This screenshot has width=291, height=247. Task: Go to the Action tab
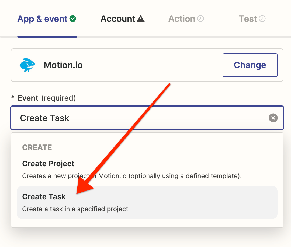pos(182,19)
